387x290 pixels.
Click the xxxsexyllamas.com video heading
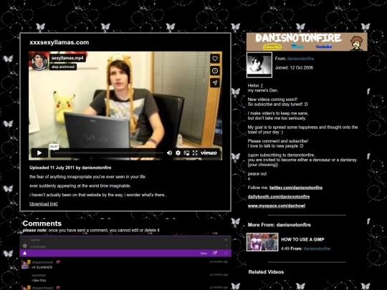pos(59,42)
